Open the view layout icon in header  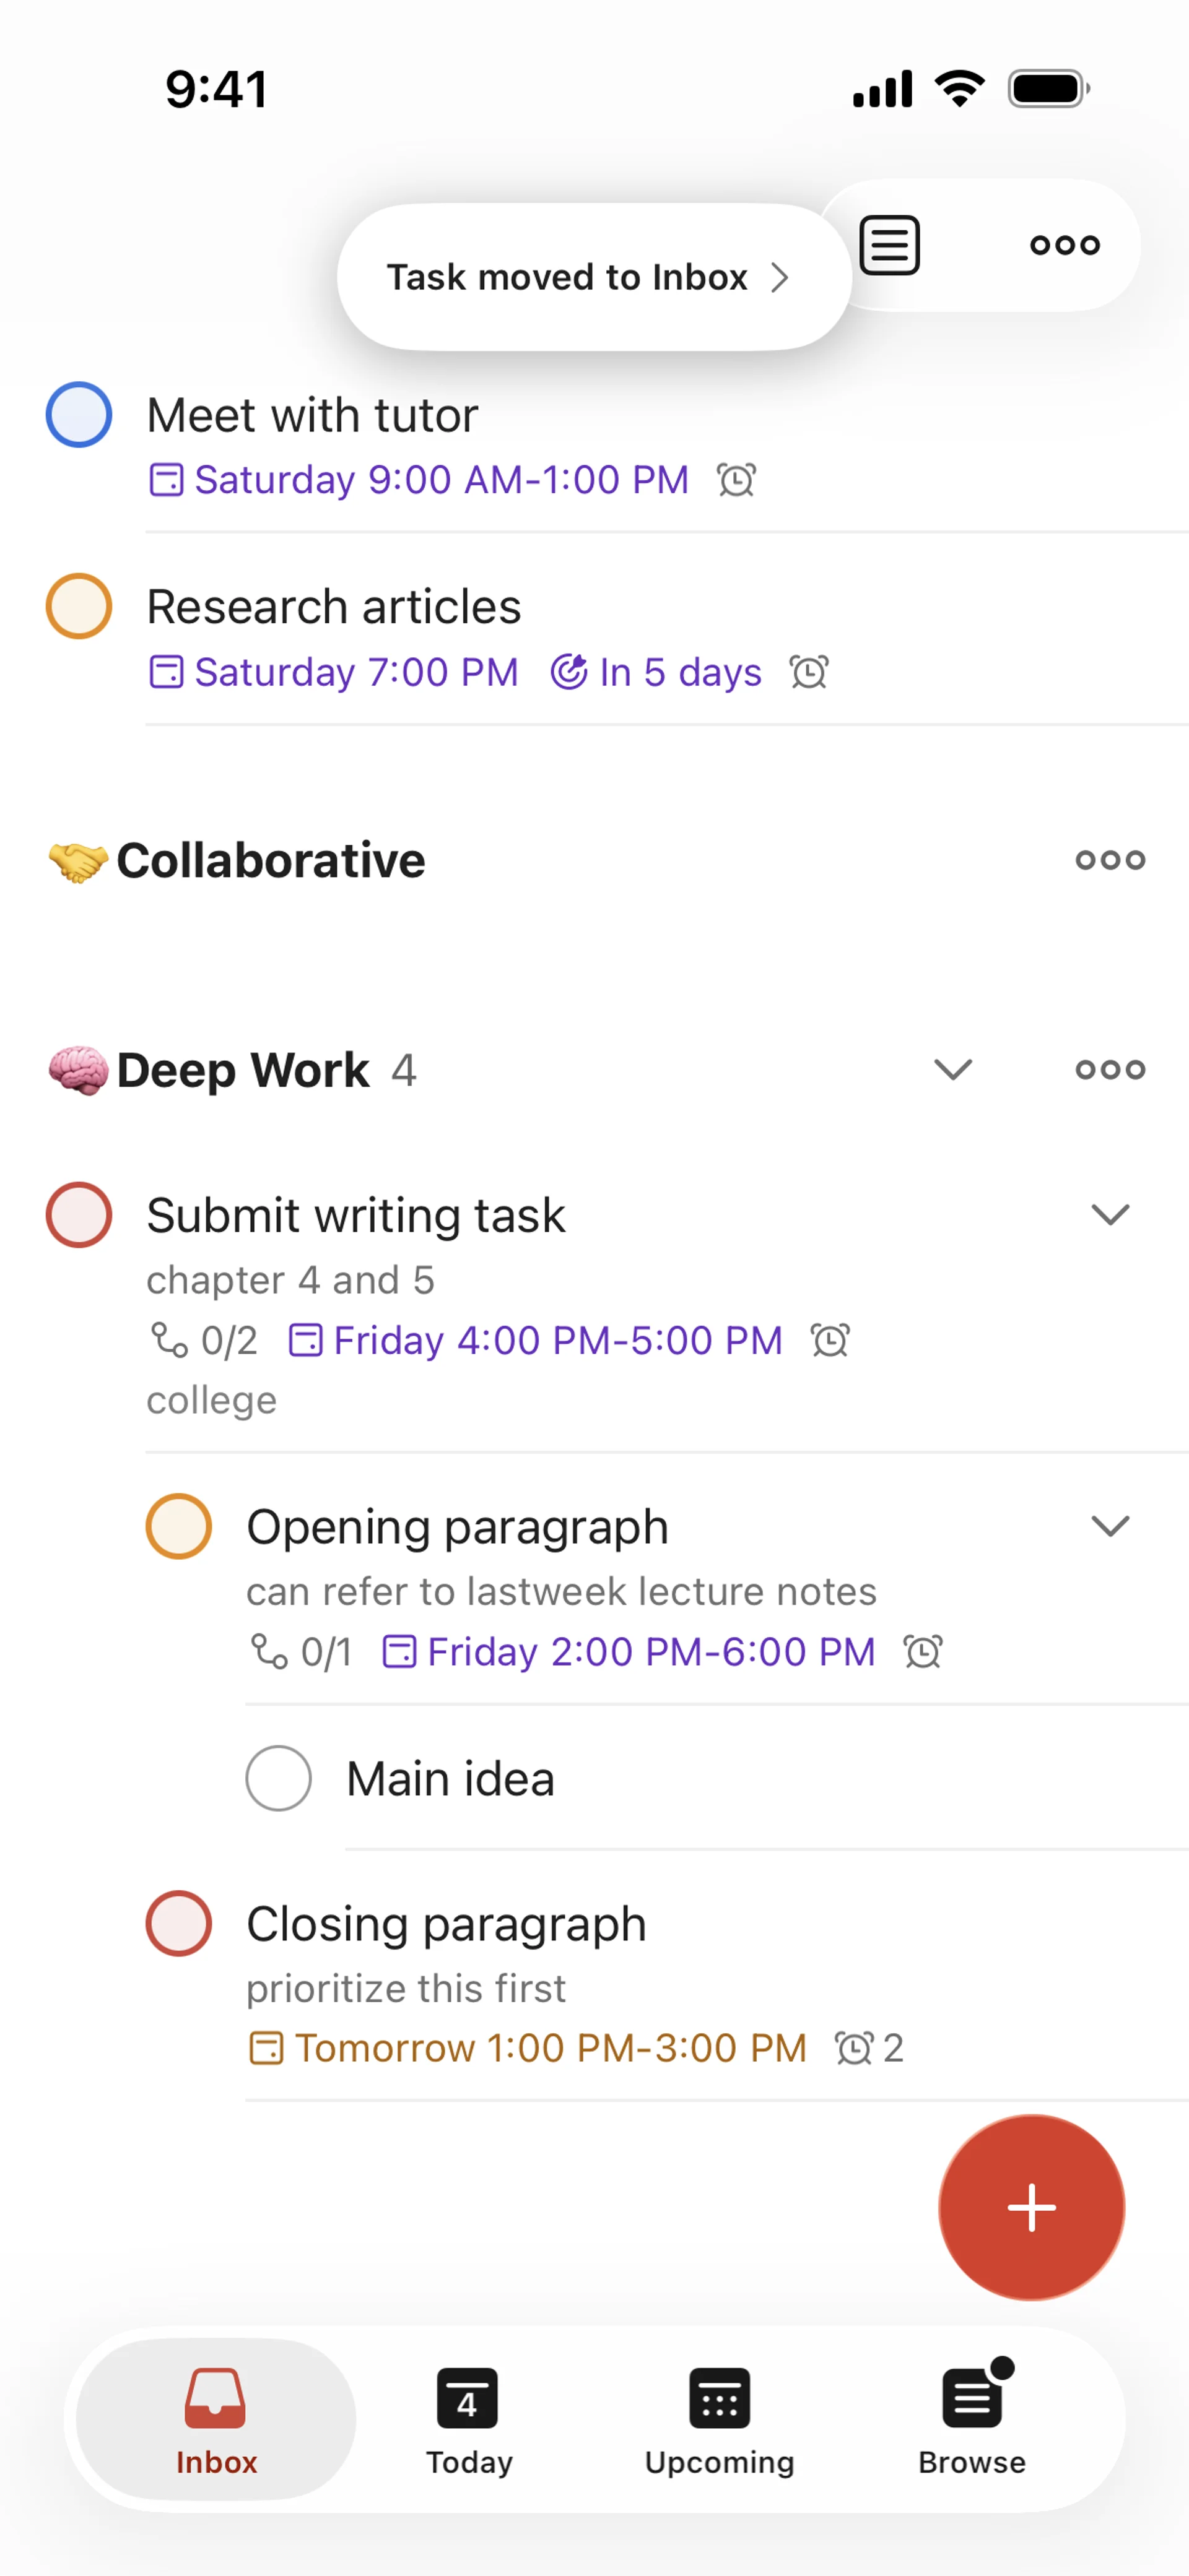click(x=890, y=245)
